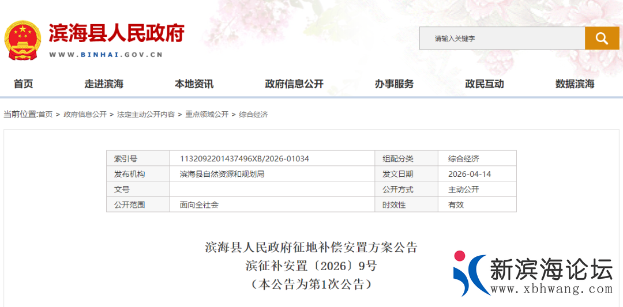Click the 滨海县自然资源和规划局 publisher cell
The height and width of the screenshot is (307, 623).
pos(222,174)
